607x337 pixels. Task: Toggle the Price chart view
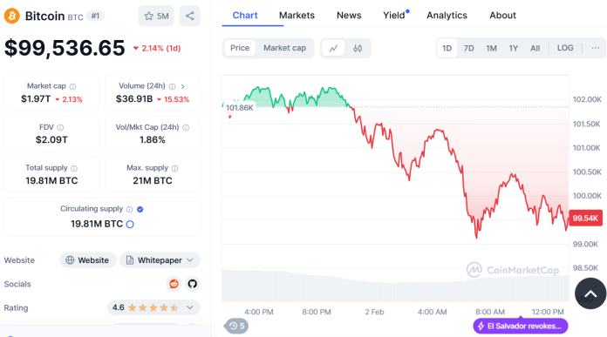coord(240,48)
